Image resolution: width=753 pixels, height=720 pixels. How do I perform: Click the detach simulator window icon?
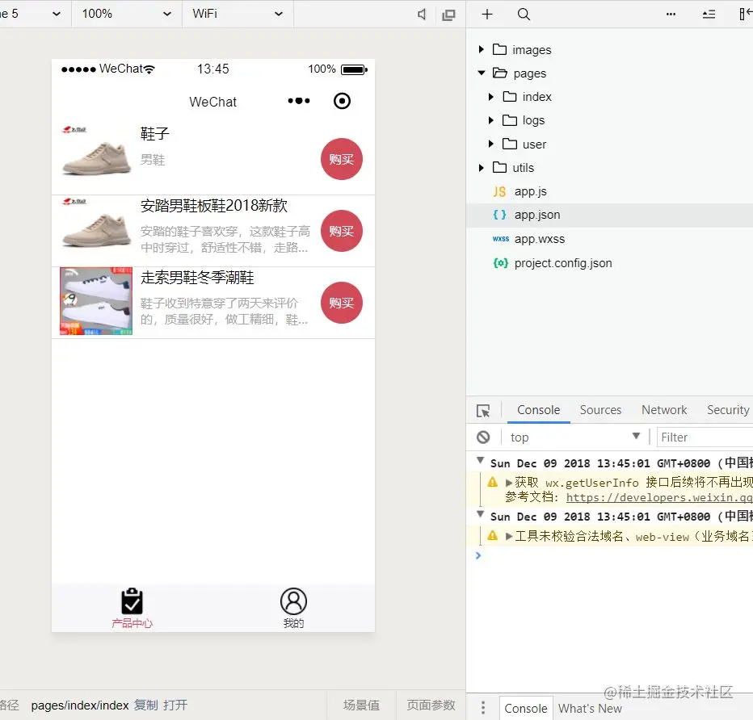[449, 14]
